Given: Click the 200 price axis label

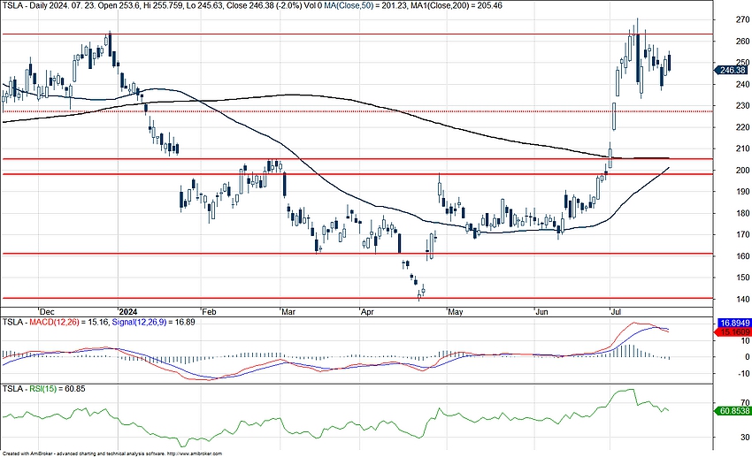Looking at the screenshot, I should pyautogui.click(x=743, y=170).
